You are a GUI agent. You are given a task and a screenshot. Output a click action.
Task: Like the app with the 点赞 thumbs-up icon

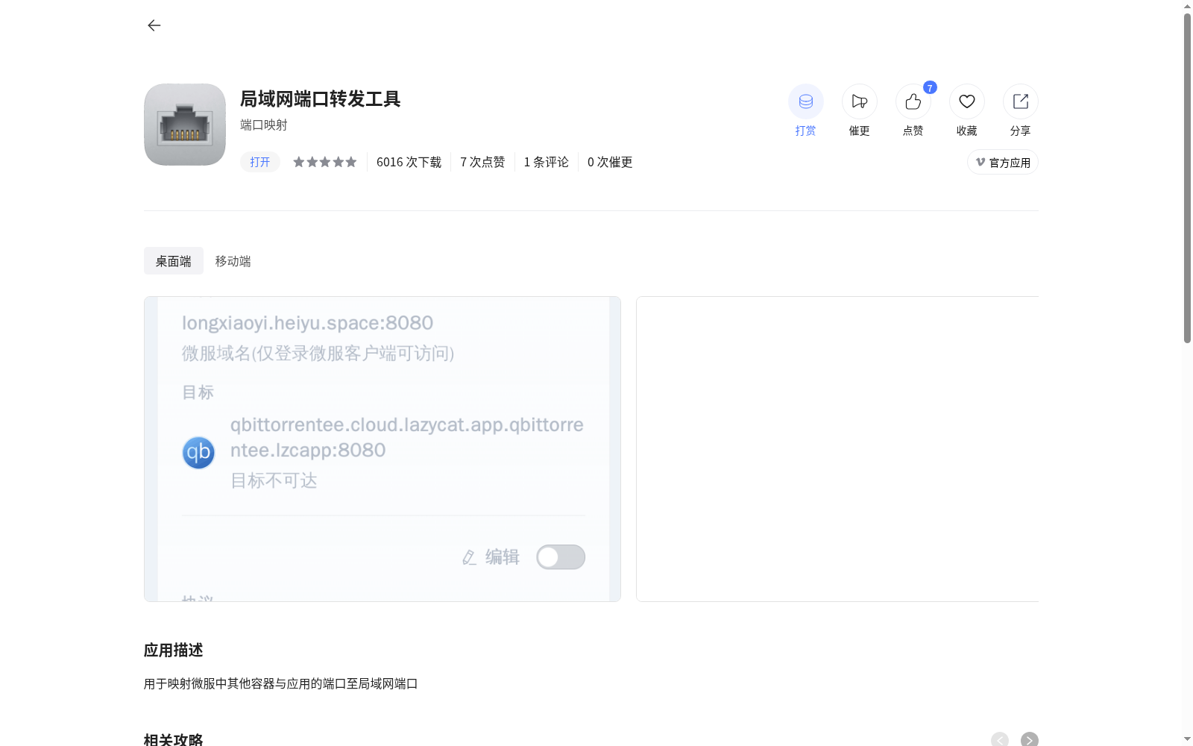913,101
